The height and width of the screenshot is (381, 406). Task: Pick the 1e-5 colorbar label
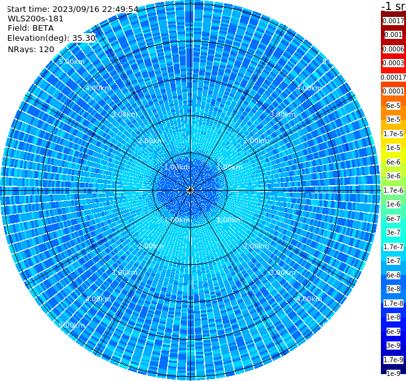click(393, 148)
